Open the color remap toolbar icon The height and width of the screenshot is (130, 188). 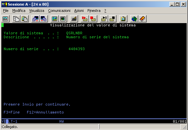63,19
